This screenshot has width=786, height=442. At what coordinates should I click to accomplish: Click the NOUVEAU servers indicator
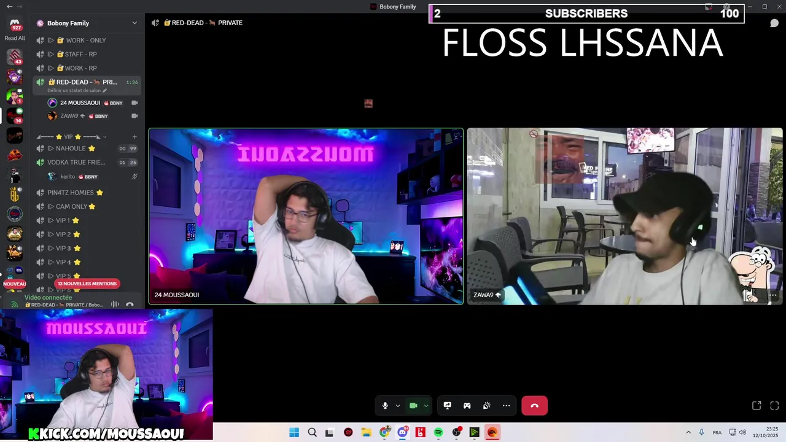[x=15, y=284]
